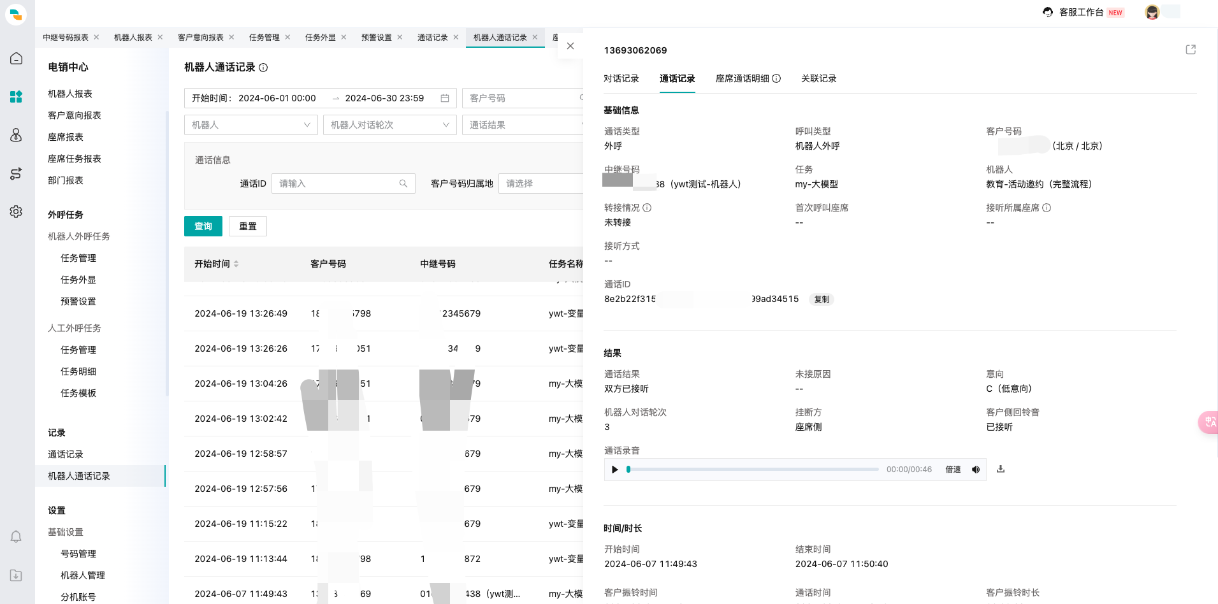
Task: Copy the call ID with 复制
Action: 822,299
